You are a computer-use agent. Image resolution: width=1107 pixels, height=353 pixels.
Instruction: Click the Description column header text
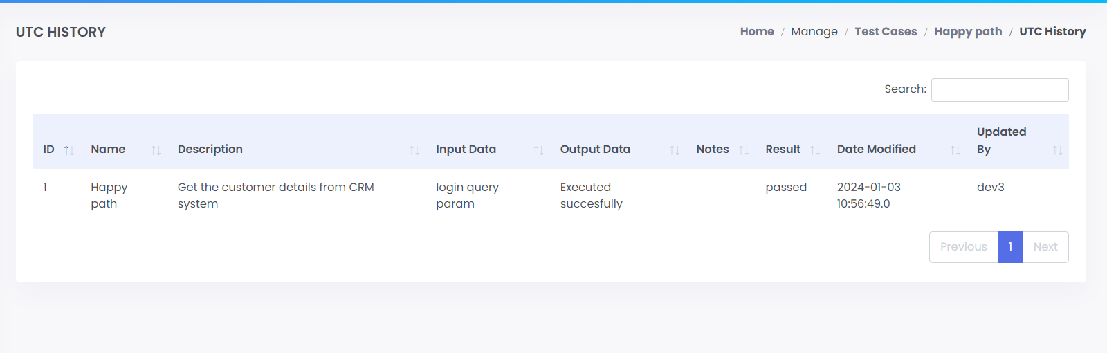210,150
